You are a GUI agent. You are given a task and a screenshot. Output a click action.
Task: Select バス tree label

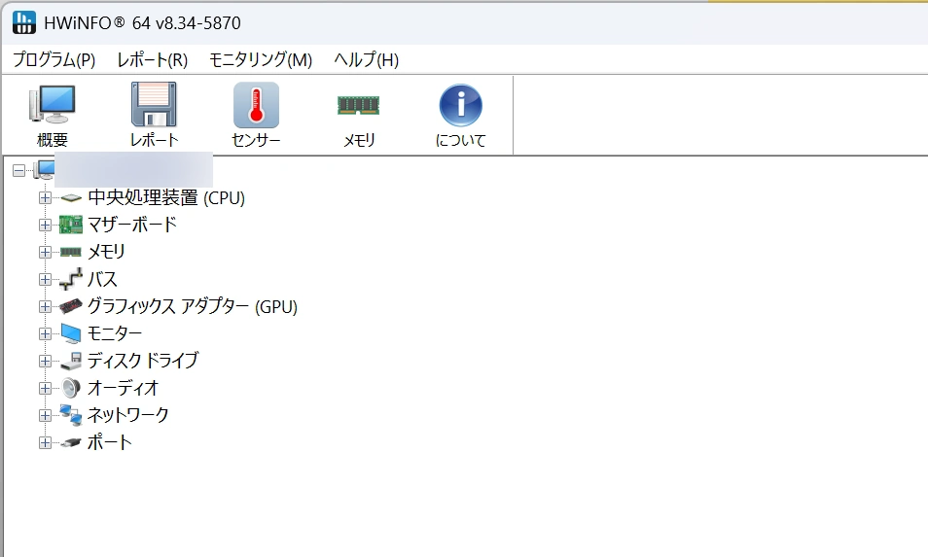102,279
